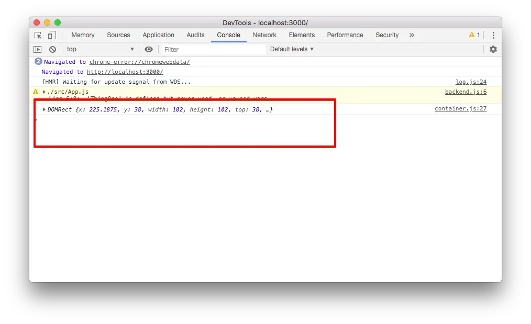This screenshot has width=531, height=324.
Task: Switch to the Performance tab
Action: 345,35
